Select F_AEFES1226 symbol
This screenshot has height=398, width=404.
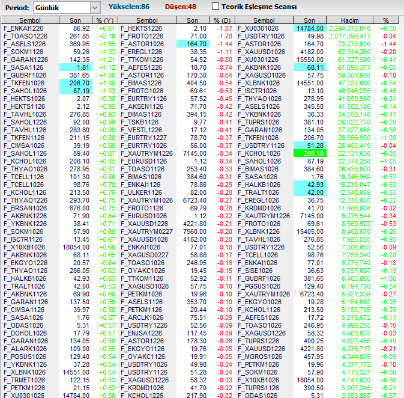click(x=142, y=67)
